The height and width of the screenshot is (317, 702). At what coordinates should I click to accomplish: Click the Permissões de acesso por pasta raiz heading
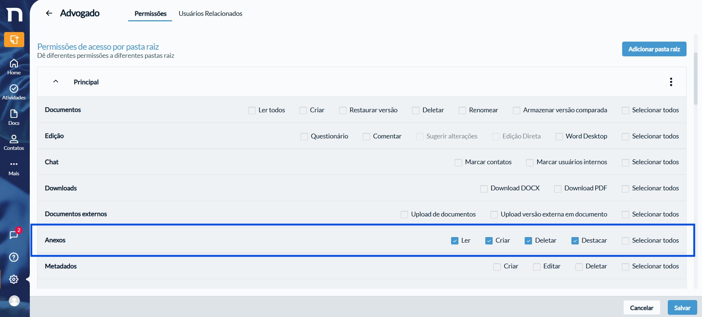click(98, 47)
